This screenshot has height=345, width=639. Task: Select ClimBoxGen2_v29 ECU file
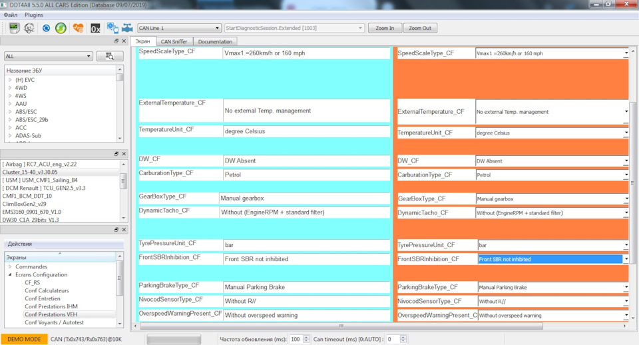click(x=25, y=204)
